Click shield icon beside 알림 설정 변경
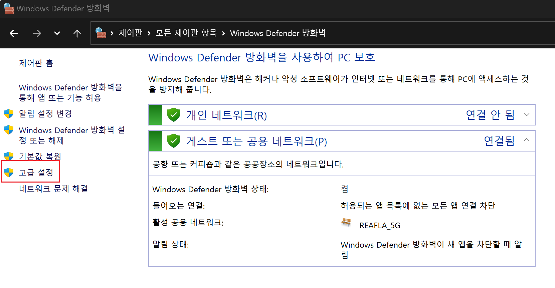Viewport: 555px width, 288px height. click(9, 114)
